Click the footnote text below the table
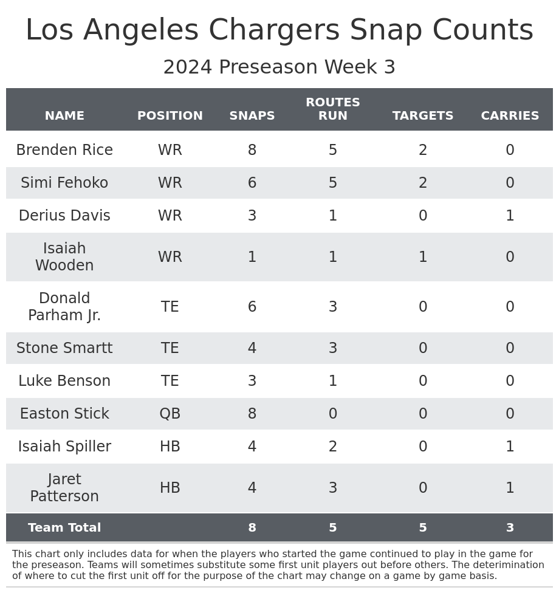 click(x=278, y=565)
